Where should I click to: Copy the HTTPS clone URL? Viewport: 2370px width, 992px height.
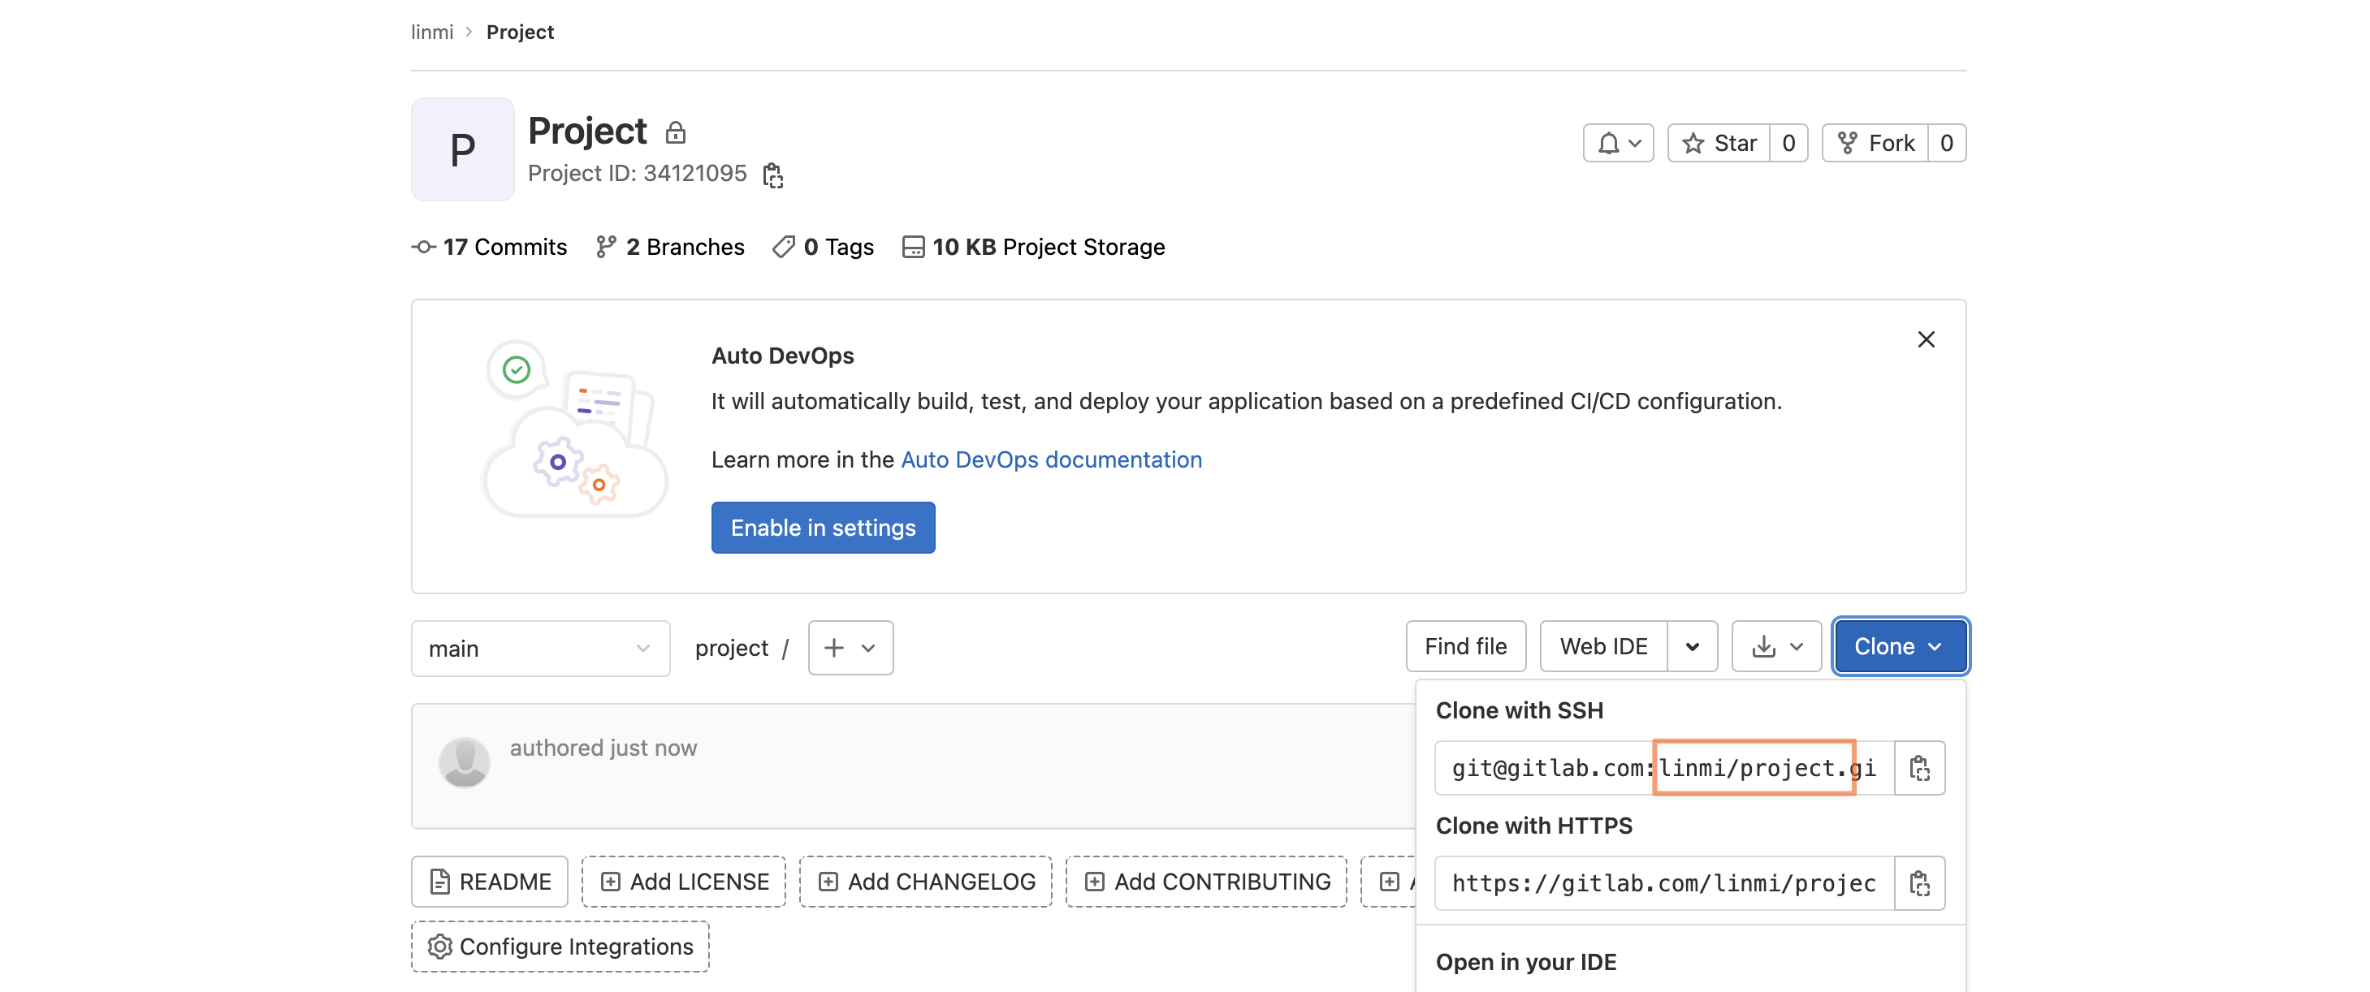pos(1920,883)
